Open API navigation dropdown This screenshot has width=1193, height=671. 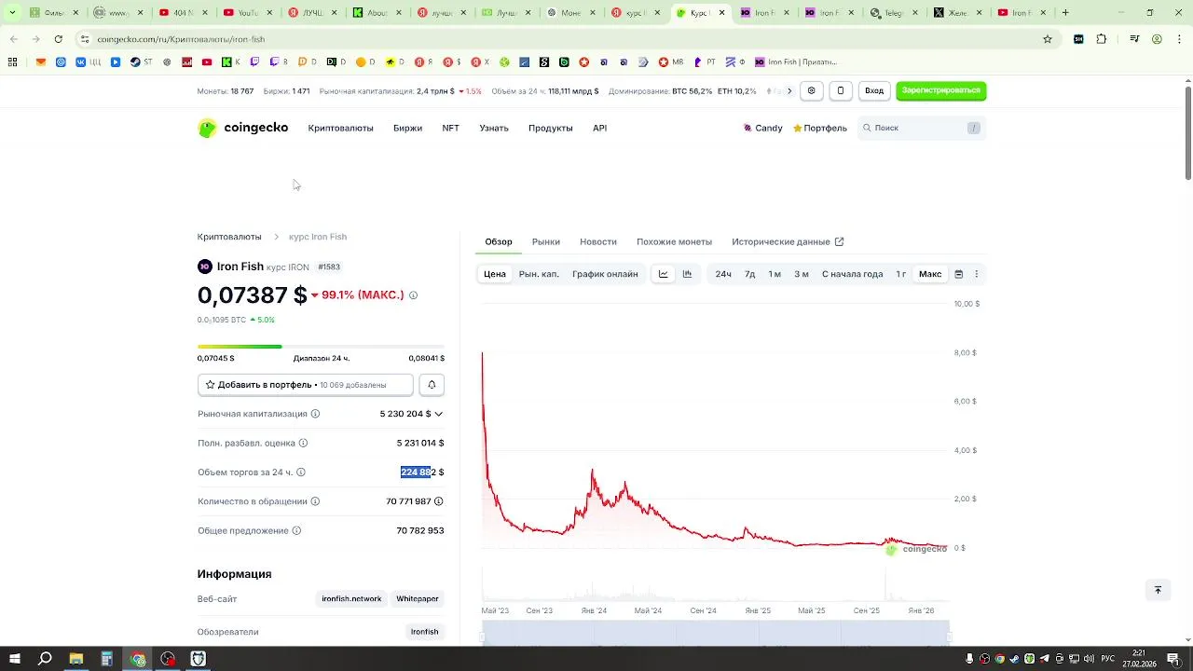[x=599, y=128]
